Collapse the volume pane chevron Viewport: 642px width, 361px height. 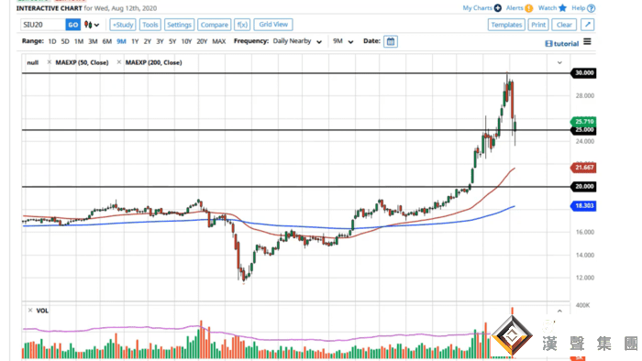pyautogui.click(x=559, y=312)
